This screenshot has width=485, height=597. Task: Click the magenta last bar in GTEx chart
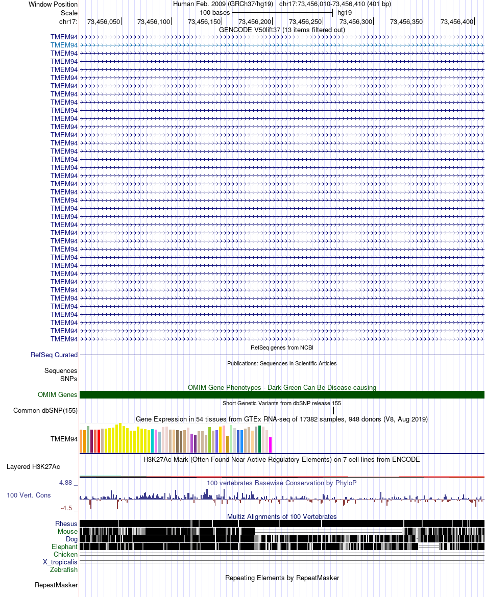coord(271,445)
